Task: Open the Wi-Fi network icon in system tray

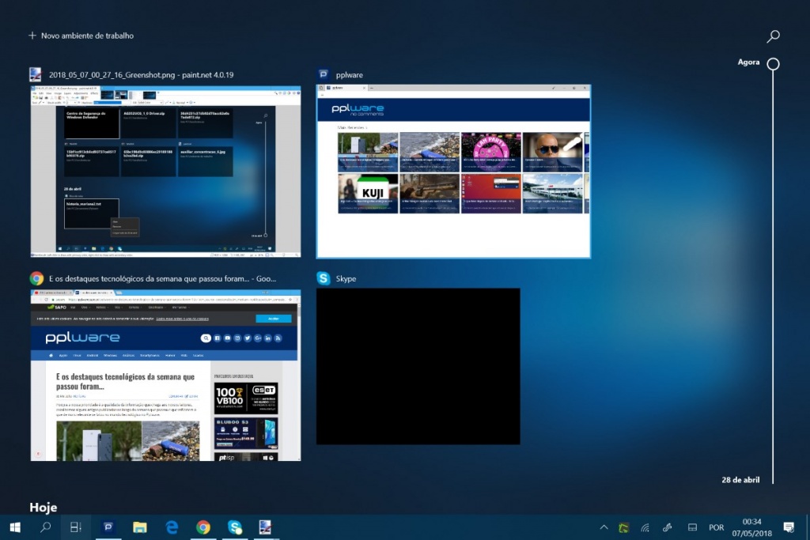Action: click(645, 527)
